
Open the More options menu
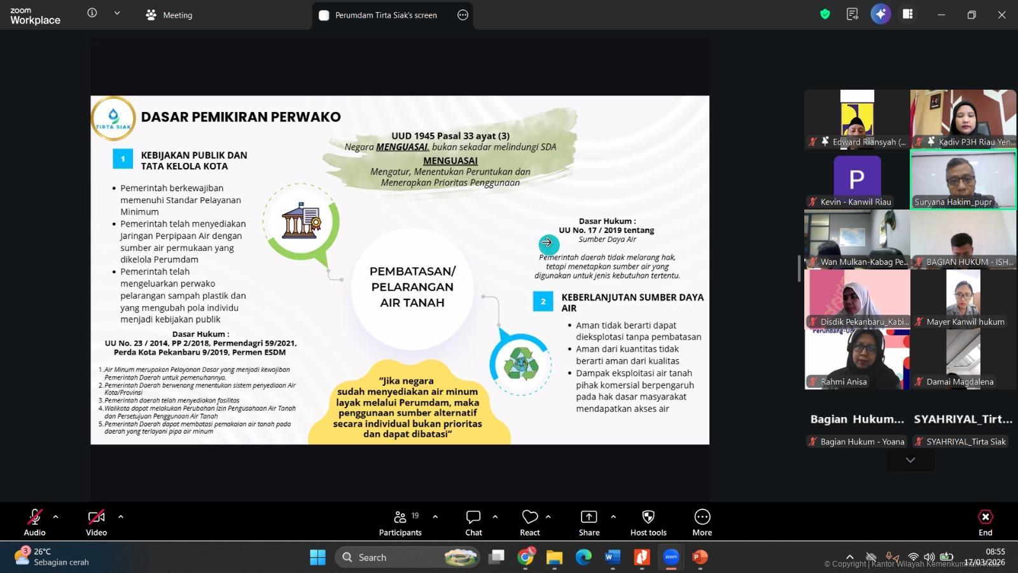702,522
